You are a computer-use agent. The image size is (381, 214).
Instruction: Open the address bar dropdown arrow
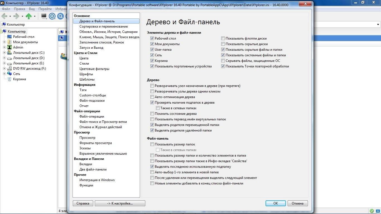(378, 25)
